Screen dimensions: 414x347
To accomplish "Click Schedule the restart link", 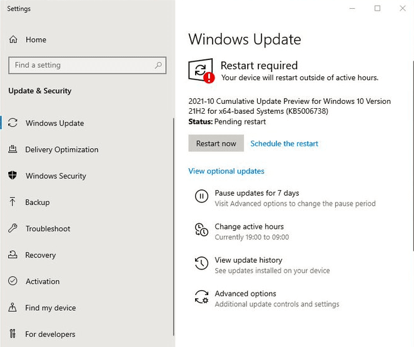I will click(x=284, y=144).
